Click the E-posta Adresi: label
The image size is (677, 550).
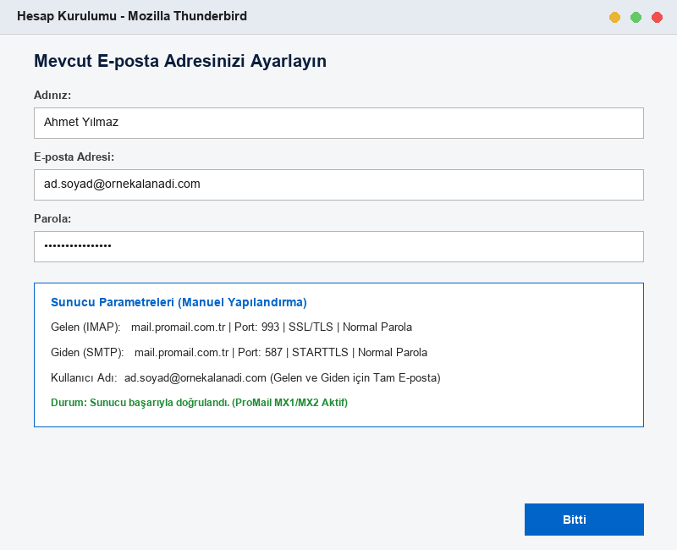click(74, 157)
